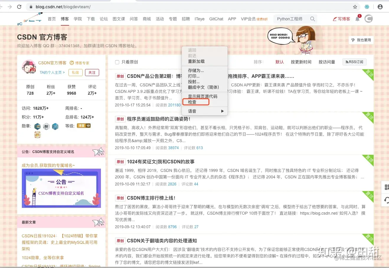The image size is (389, 268).
Task: Open post 程序员邂逅鼓励师的正确姿势!
Action: point(158,119)
